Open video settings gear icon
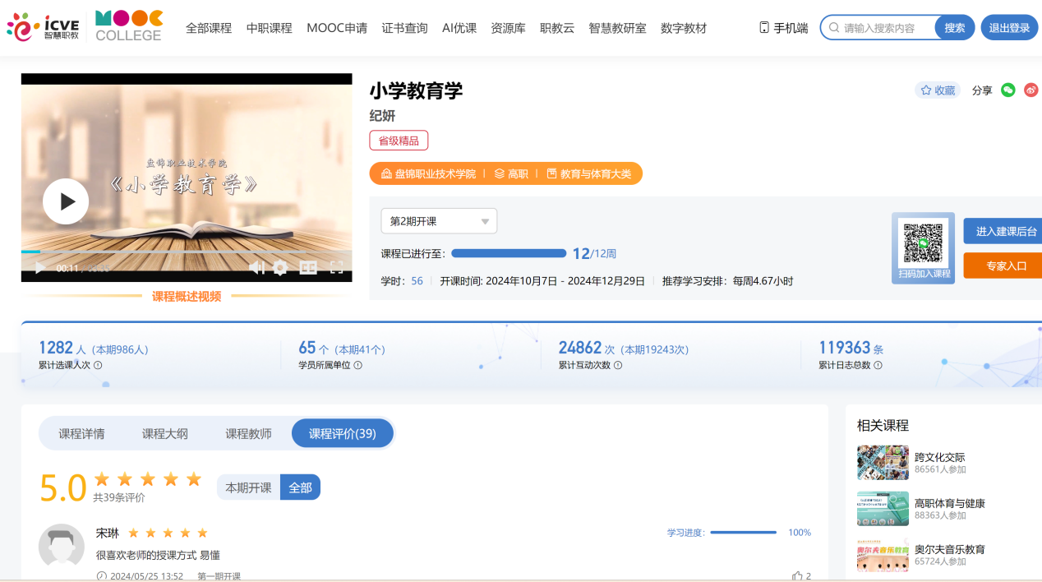 click(280, 267)
